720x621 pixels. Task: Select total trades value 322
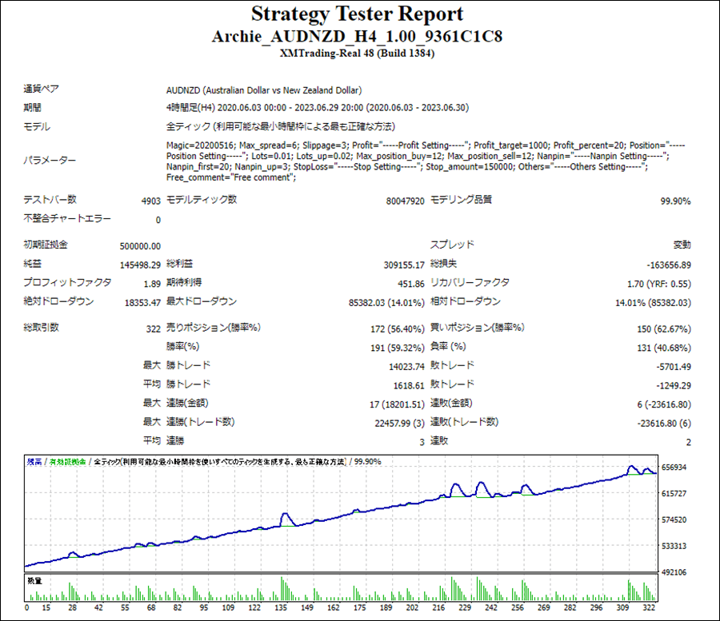(154, 328)
